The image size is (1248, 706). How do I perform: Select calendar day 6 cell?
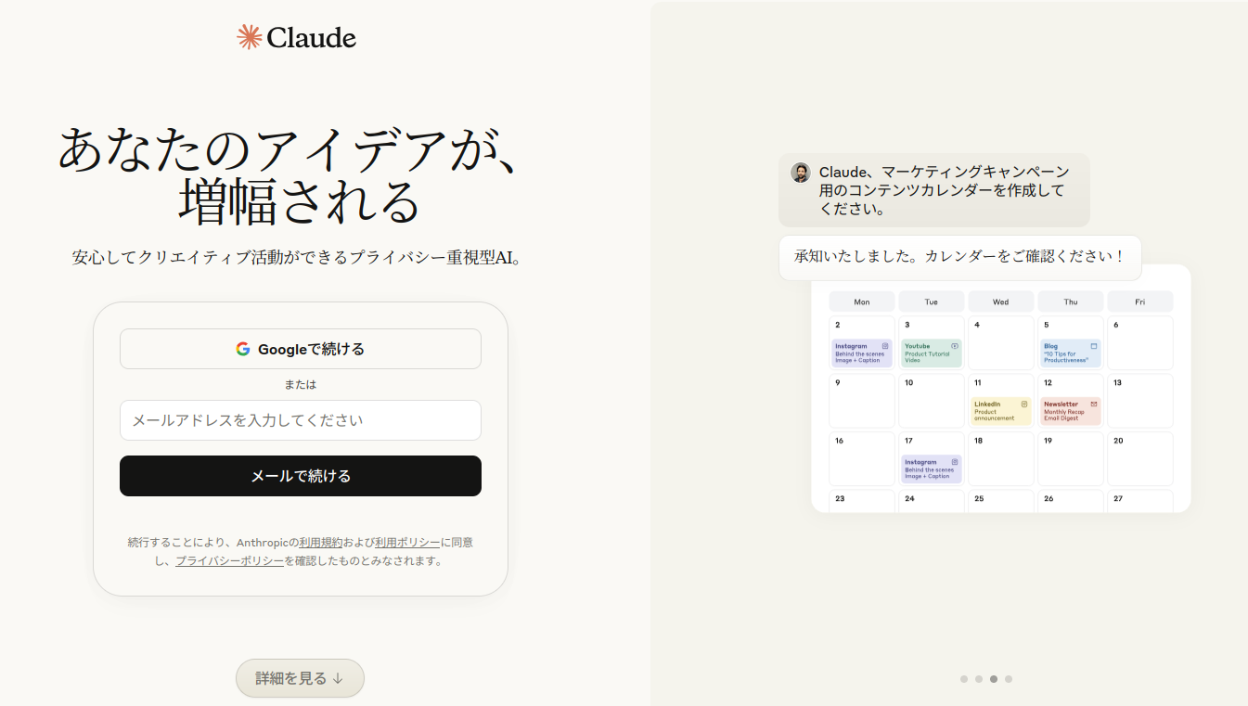(x=1140, y=342)
